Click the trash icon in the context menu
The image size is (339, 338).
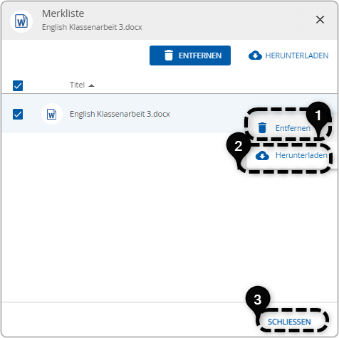262,128
